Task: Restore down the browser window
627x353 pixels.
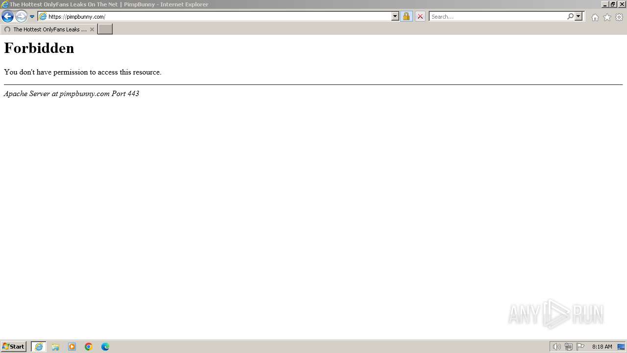Action: point(613,4)
